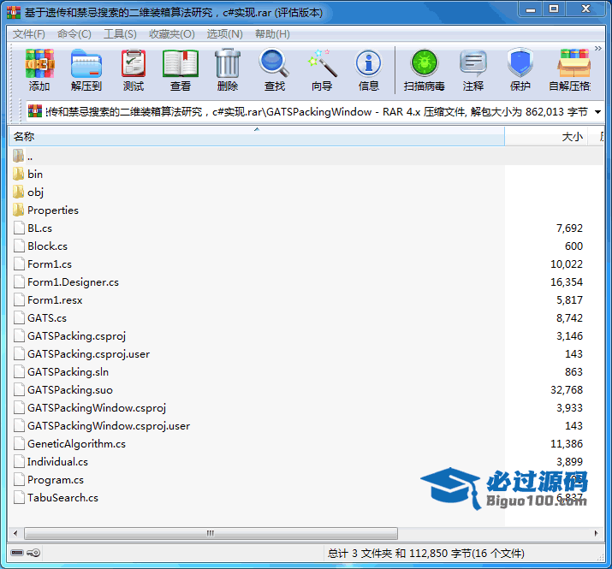Select the Form1.Designer.cs file
Screen dimensions: 612x569
(x=66, y=282)
